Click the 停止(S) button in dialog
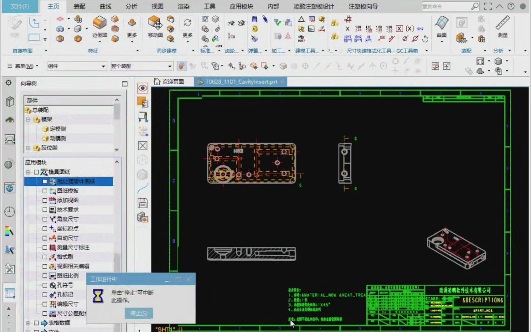 pos(139,313)
